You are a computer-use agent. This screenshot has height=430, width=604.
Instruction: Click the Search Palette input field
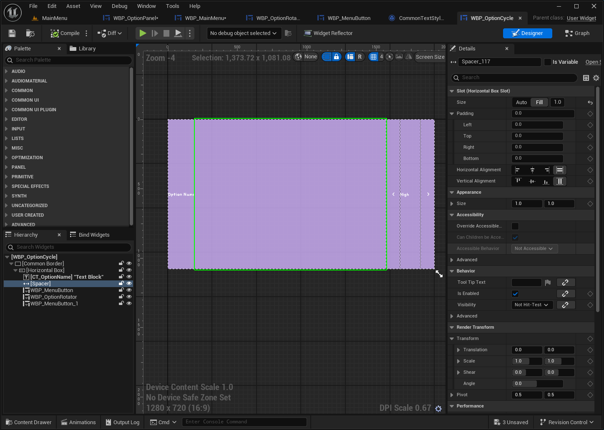click(x=69, y=60)
